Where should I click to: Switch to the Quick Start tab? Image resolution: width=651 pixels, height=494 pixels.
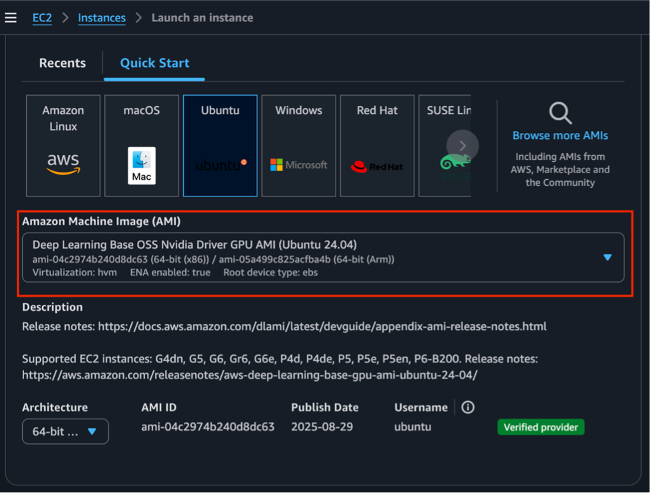click(x=154, y=63)
